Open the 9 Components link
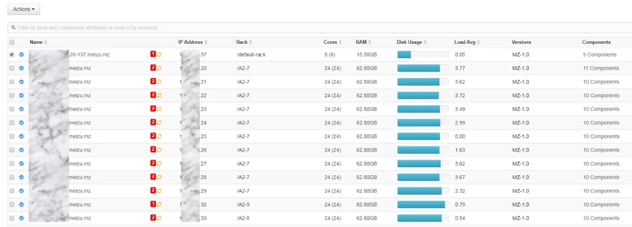 tap(600, 55)
